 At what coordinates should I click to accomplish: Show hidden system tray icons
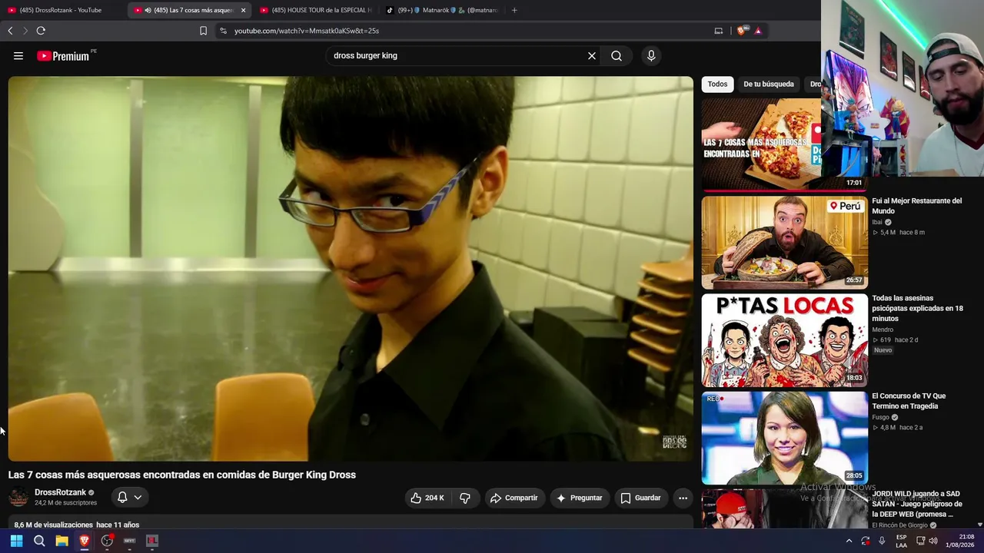[849, 541]
